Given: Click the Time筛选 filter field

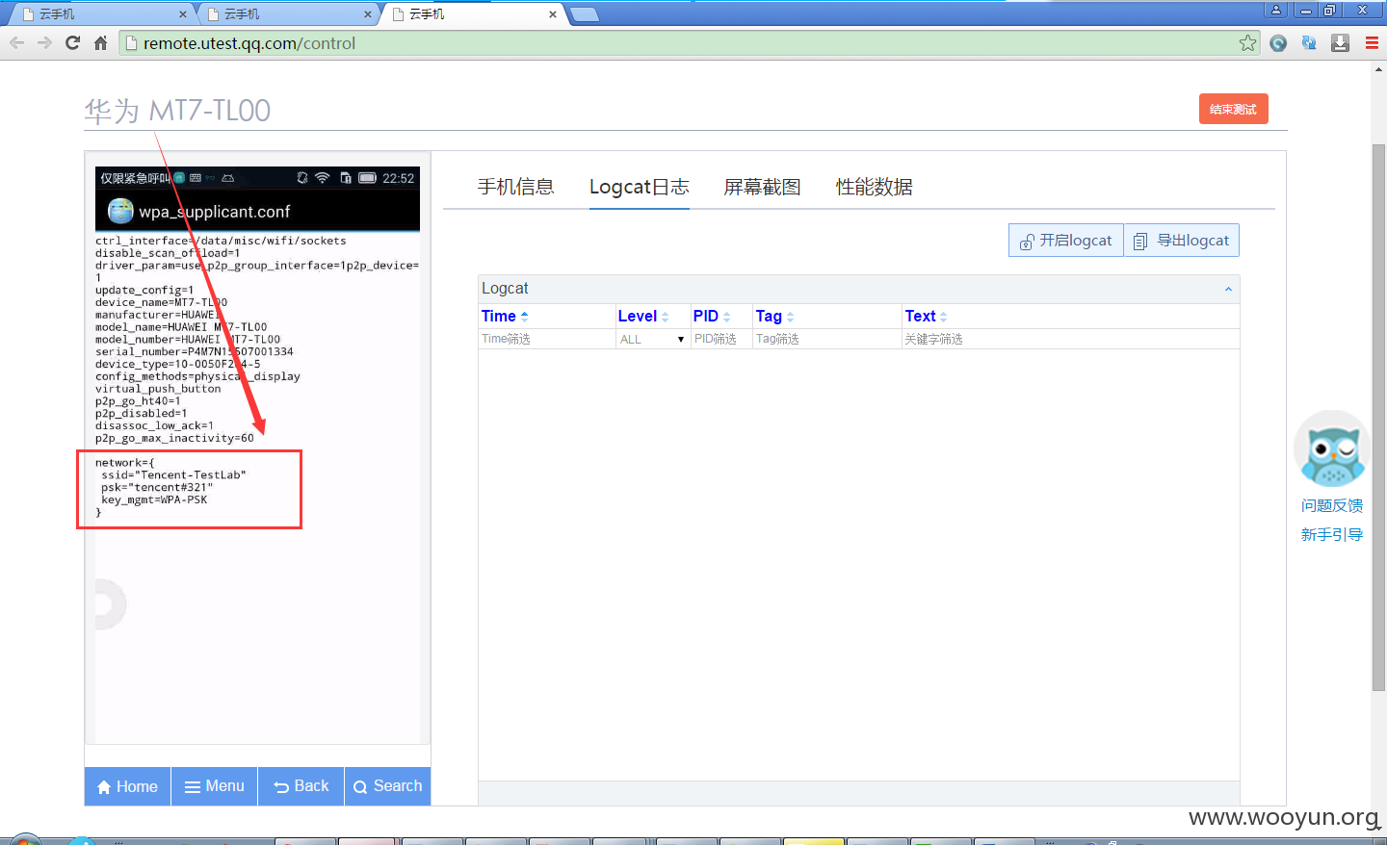Looking at the screenshot, I should pos(547,339).
